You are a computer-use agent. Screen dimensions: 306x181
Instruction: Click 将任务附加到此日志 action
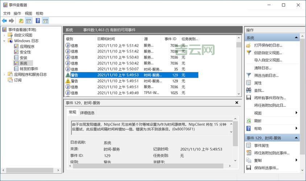click(x=270, y=105)
